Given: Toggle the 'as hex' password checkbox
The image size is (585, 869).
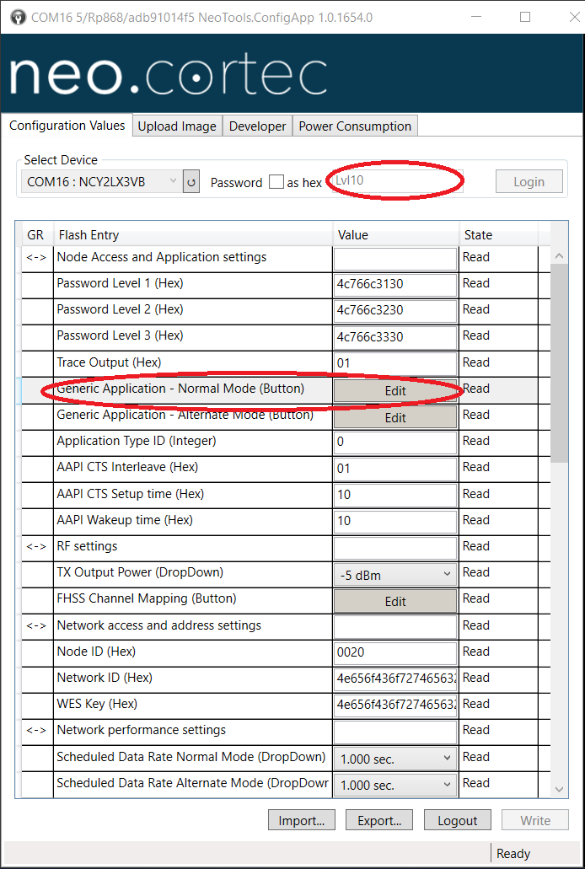Looking at the screenshot, I should click(x=276, y=182).
